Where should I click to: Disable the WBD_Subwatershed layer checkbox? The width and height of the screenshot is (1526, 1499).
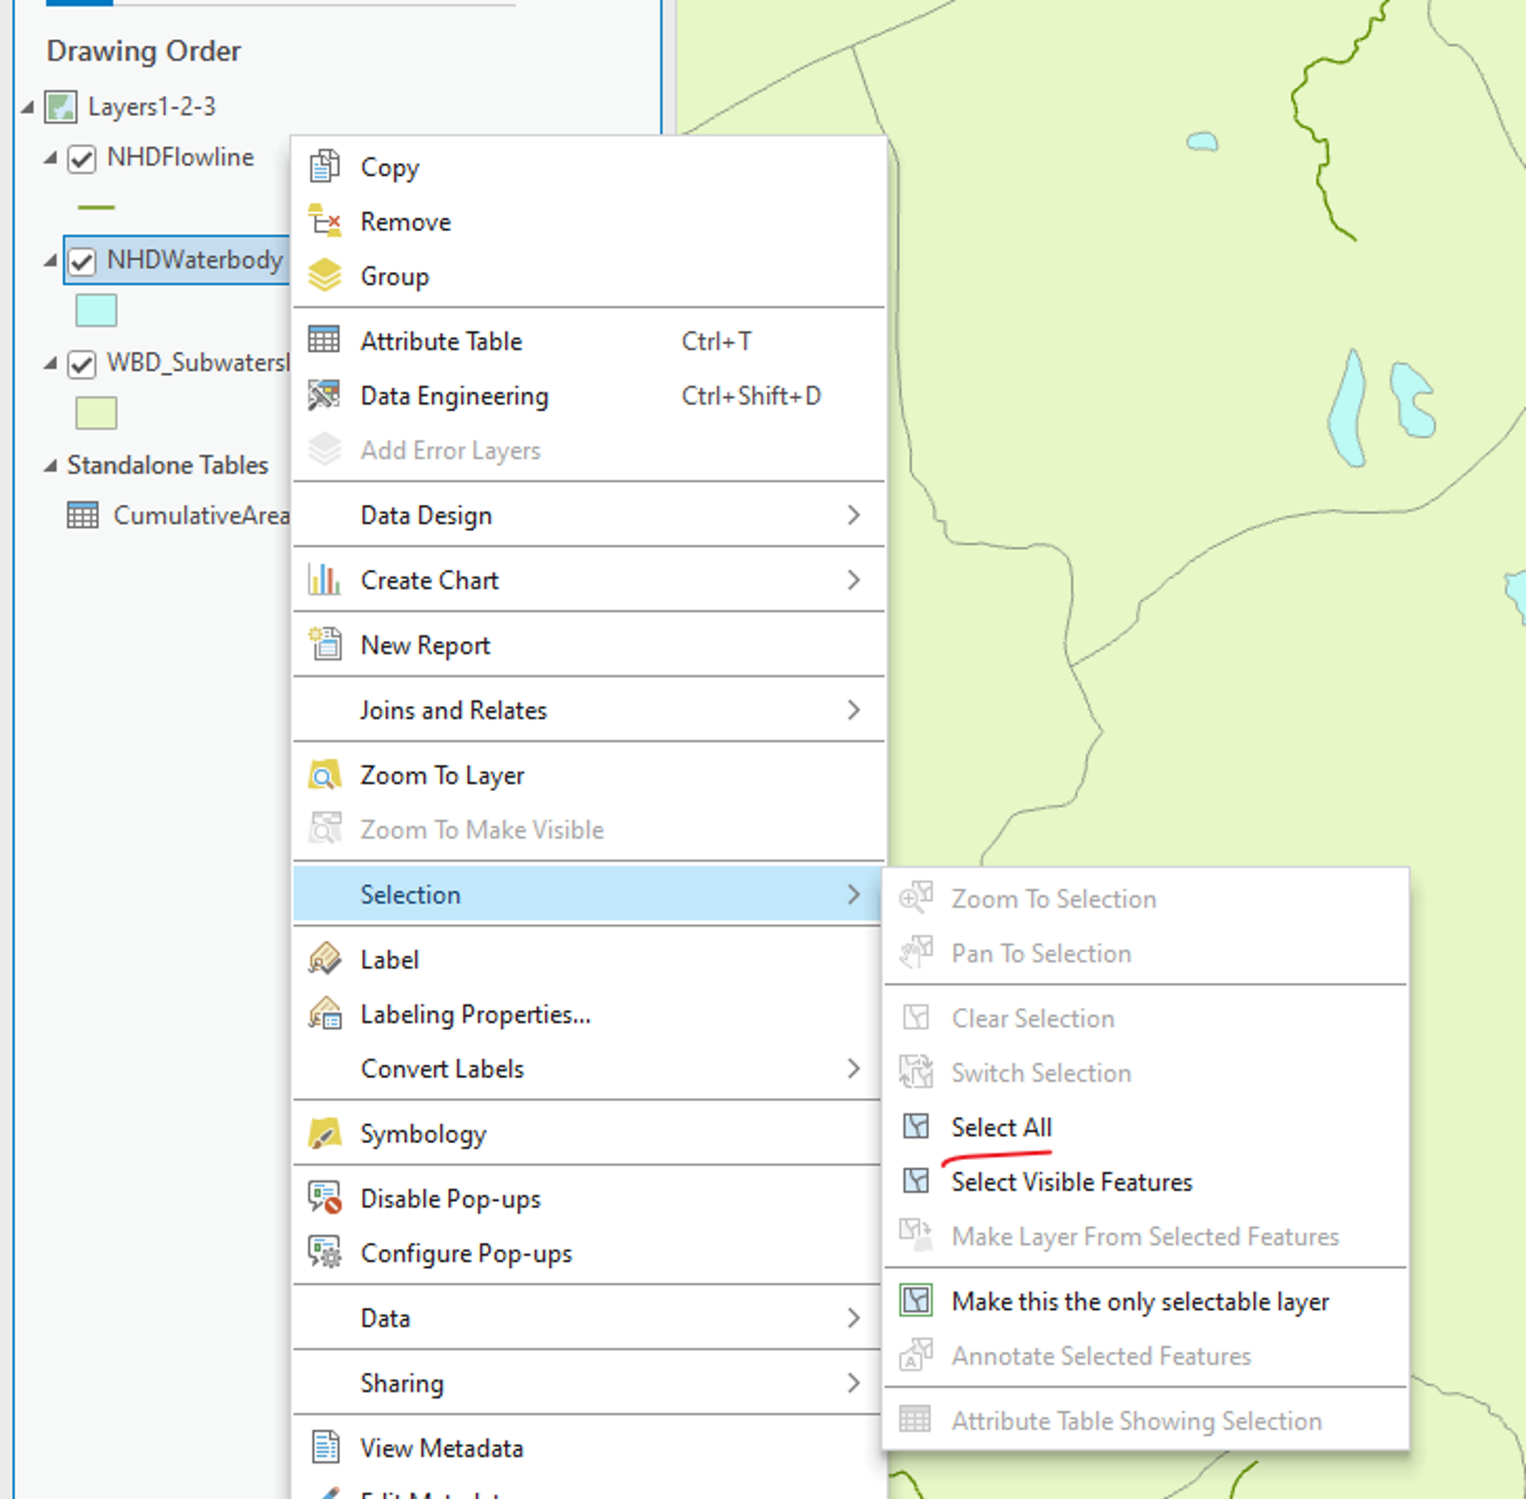81,364
